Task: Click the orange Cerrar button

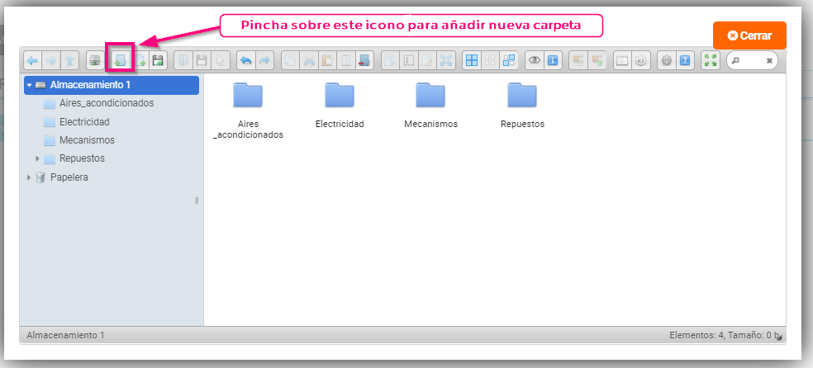Action: pos(749,36)
